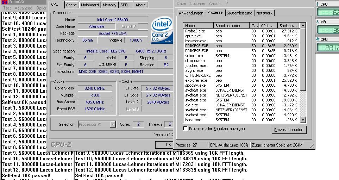Select the ctfmon.exe process row
This screenshot has height=180, width=339.
click(x=241, y=61)
